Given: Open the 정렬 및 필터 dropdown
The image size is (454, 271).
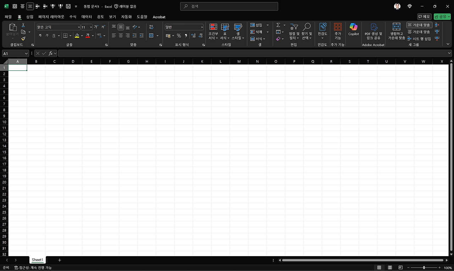Looking at the screenshot, I should (x=294, y=31).
